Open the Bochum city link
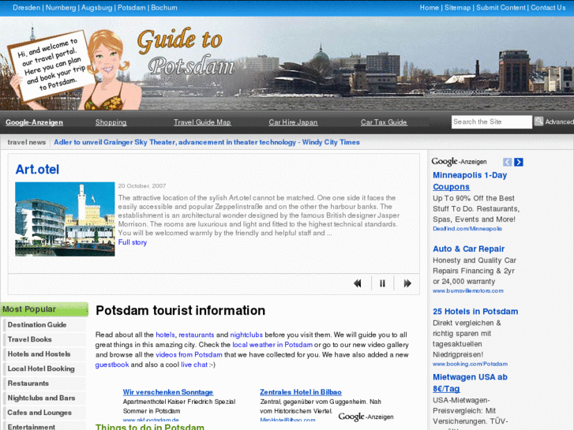 coord(164,8)
